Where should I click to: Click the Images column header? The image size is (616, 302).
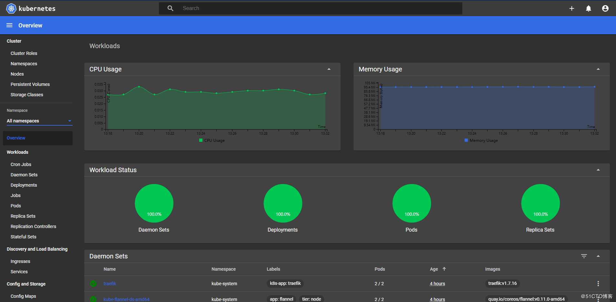(x=492, y=269)
